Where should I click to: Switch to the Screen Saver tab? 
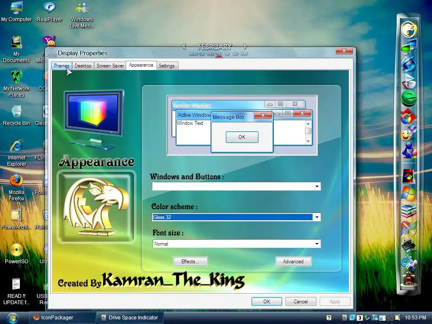pos(110,65)
